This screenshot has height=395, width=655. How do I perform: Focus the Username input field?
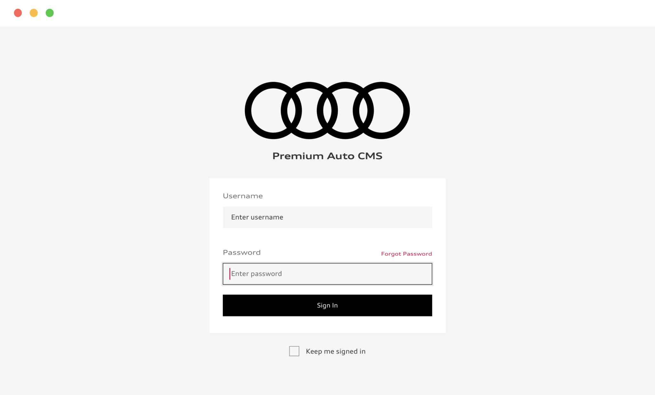(x=327, y=217)
